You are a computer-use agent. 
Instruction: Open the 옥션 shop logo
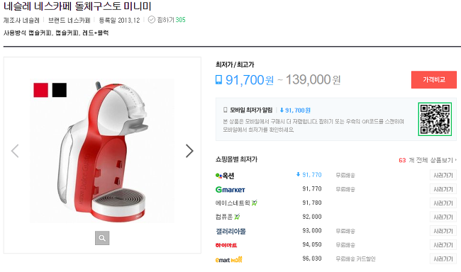click(225, 176)
